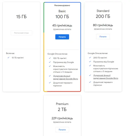Select the 15 ГБ free plan heading

coord(21,17)
